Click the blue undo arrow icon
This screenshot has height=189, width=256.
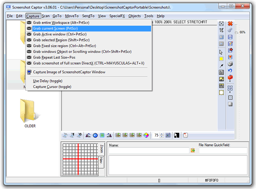pos(230,70)
